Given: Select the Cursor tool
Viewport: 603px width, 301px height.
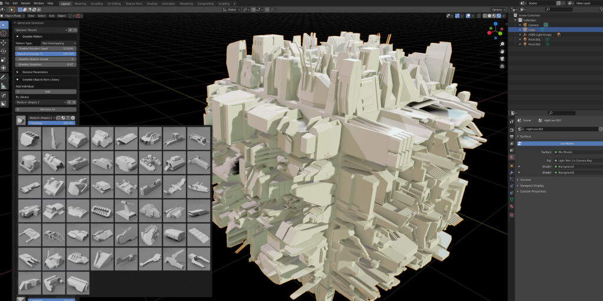Looking at the screenshot, I should click(x=4, y=34).
